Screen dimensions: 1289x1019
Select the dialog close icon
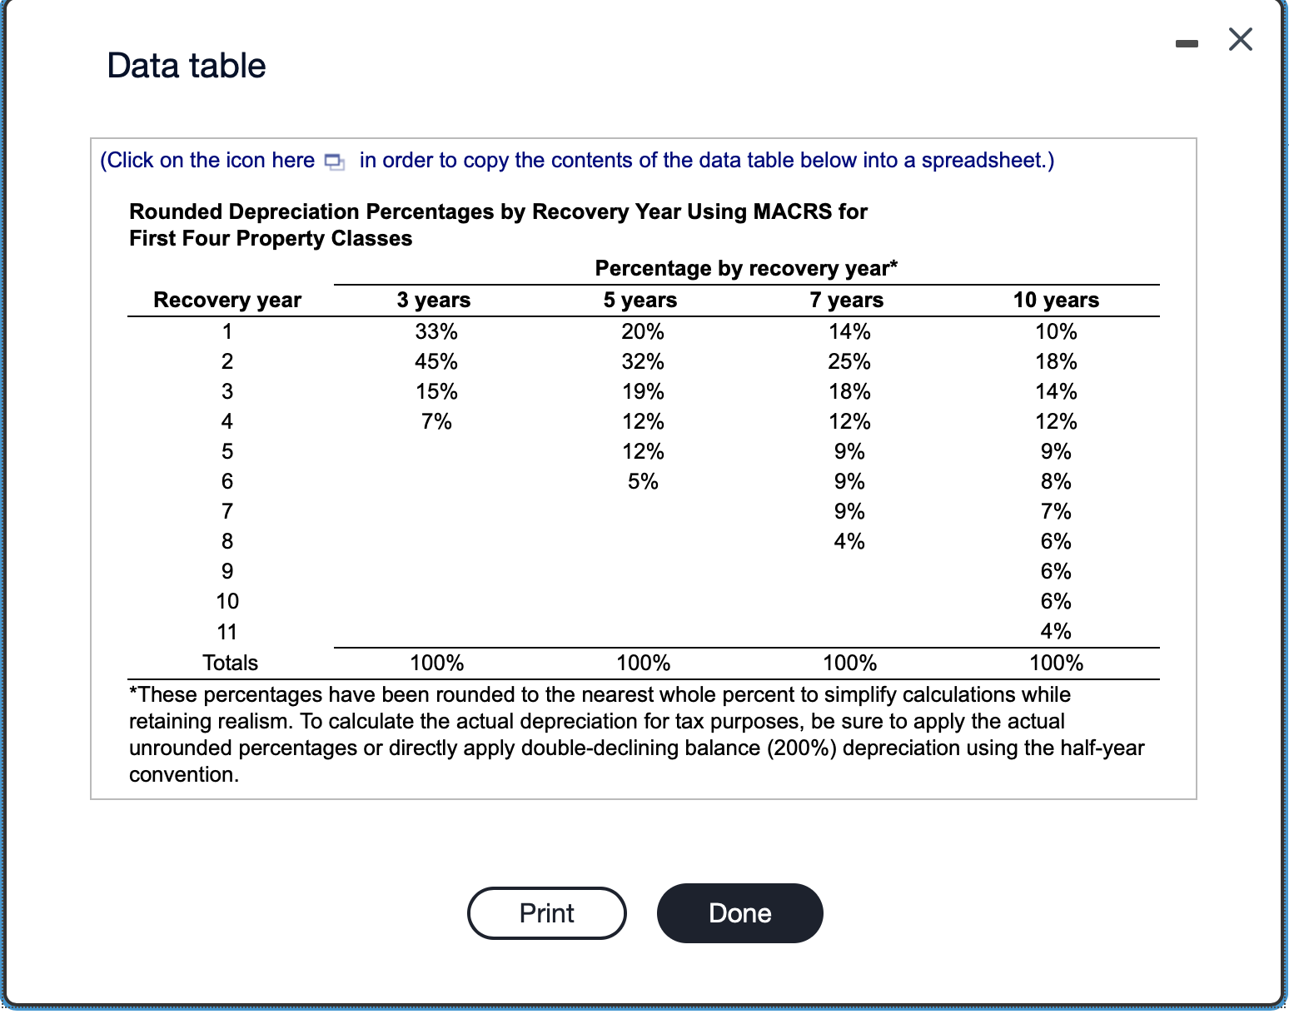click(1240, 38)
